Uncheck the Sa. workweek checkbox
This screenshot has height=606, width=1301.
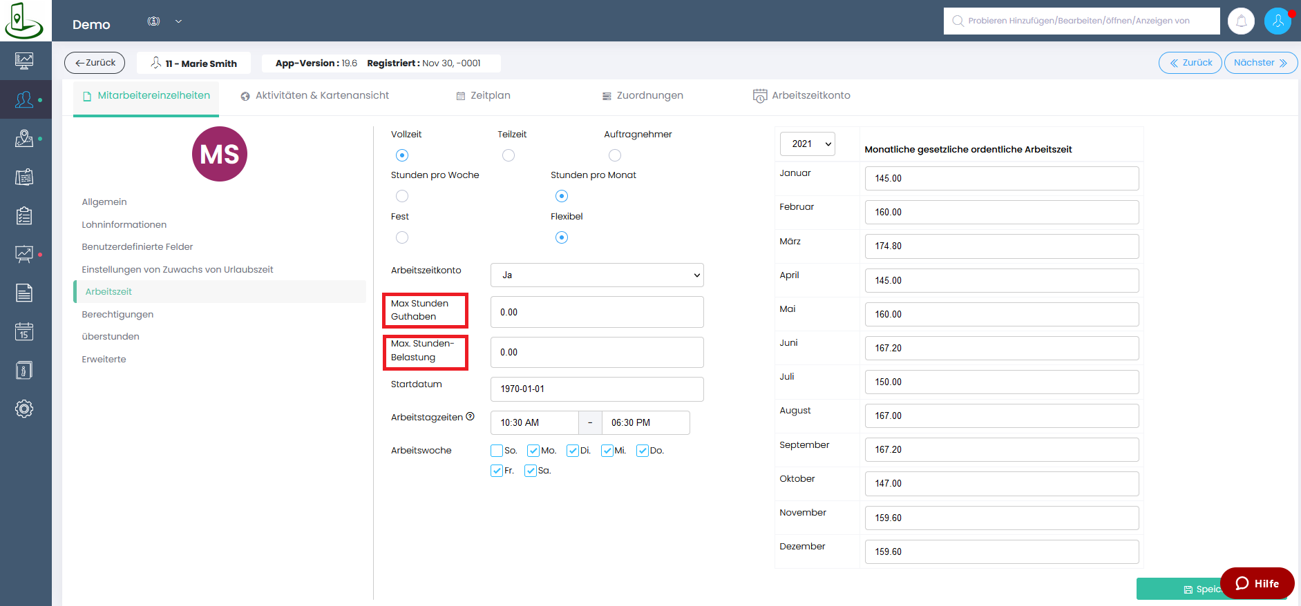531,471
